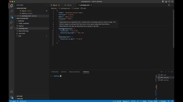Open the Output panel tab
Screen dimensions: 183x102
(x=63, y=72)
